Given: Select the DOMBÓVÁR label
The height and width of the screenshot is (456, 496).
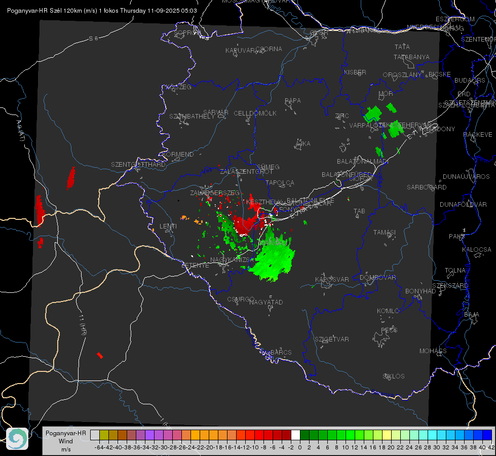Looking at the screenshot, I should click(x=377, y=278).
